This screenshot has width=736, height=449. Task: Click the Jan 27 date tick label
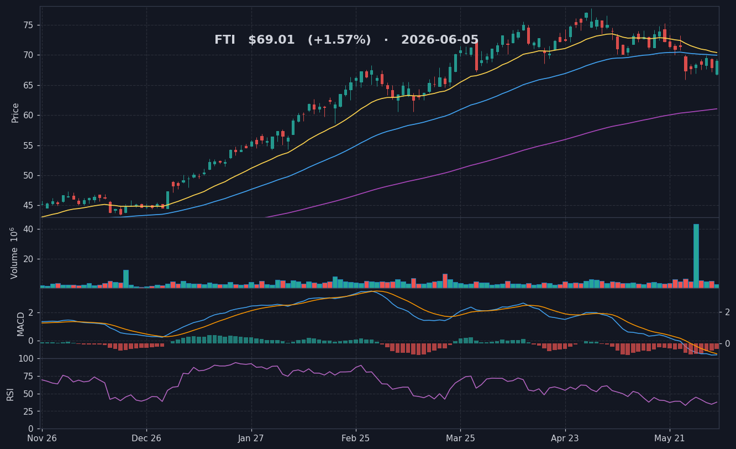pyautogui.click(x=251, y=438)
